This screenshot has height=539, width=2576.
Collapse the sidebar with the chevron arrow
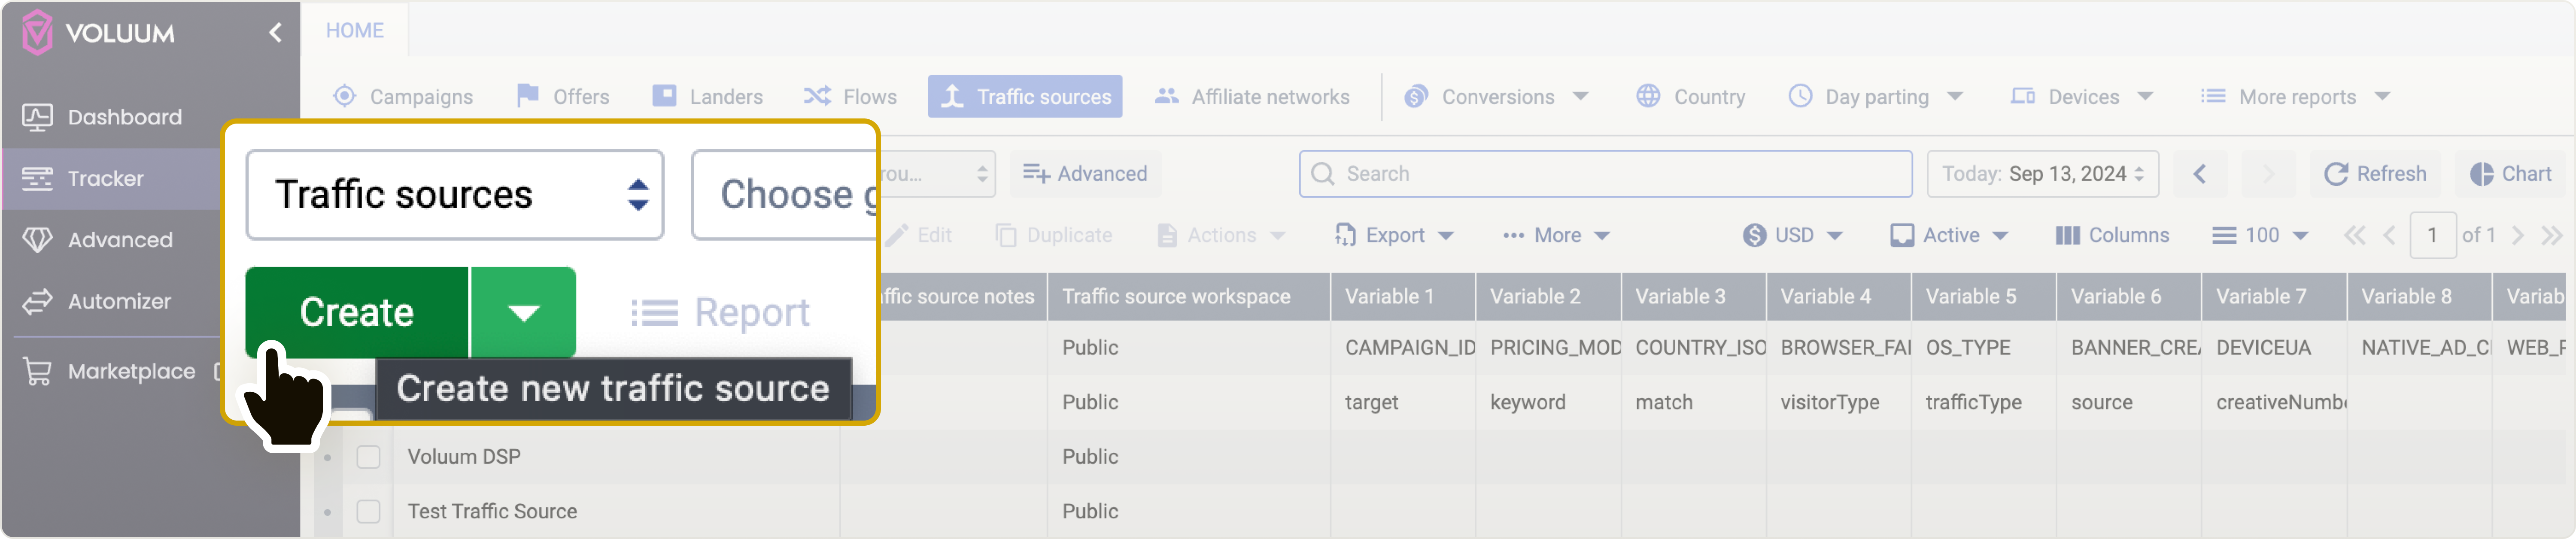[x=275, y=33]
